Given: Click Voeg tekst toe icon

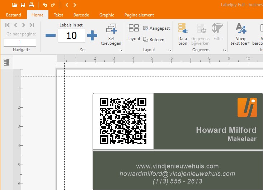Looking at the screenshot, I should [241, 28].
